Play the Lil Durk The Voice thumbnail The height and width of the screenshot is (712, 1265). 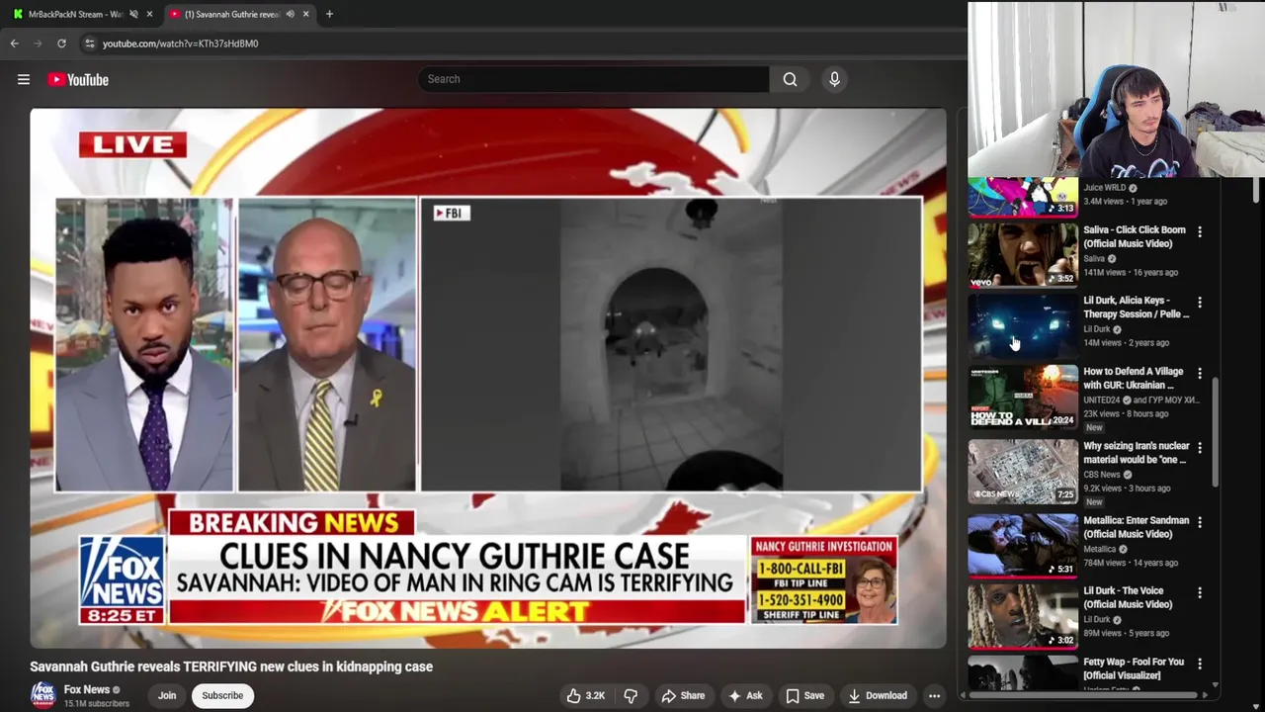coord(1023,616)
